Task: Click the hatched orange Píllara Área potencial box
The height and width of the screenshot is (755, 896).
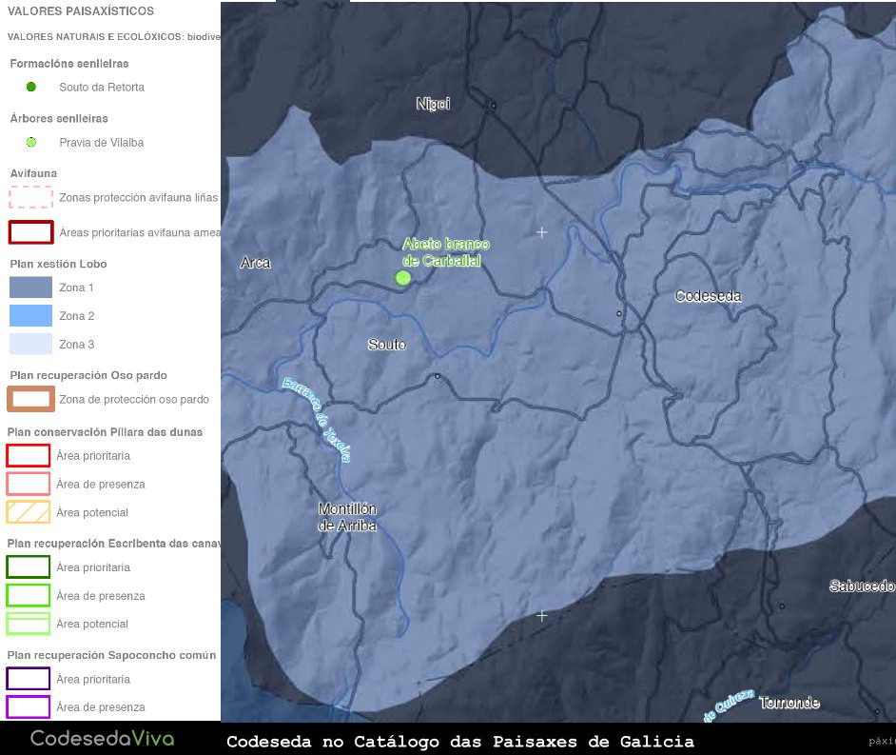Action: (x=28, y=512)
